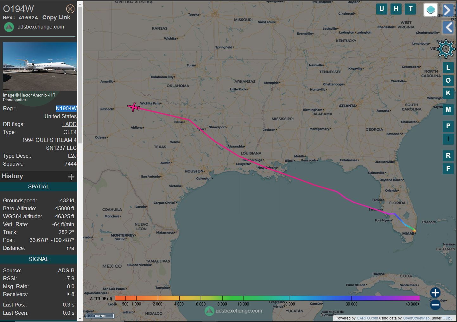Open the adsbexchange.com logo link in sidebar
Image resolution: width=457 pixels, height=322 pixels.
pyautogui.click(x=34, y=27)
